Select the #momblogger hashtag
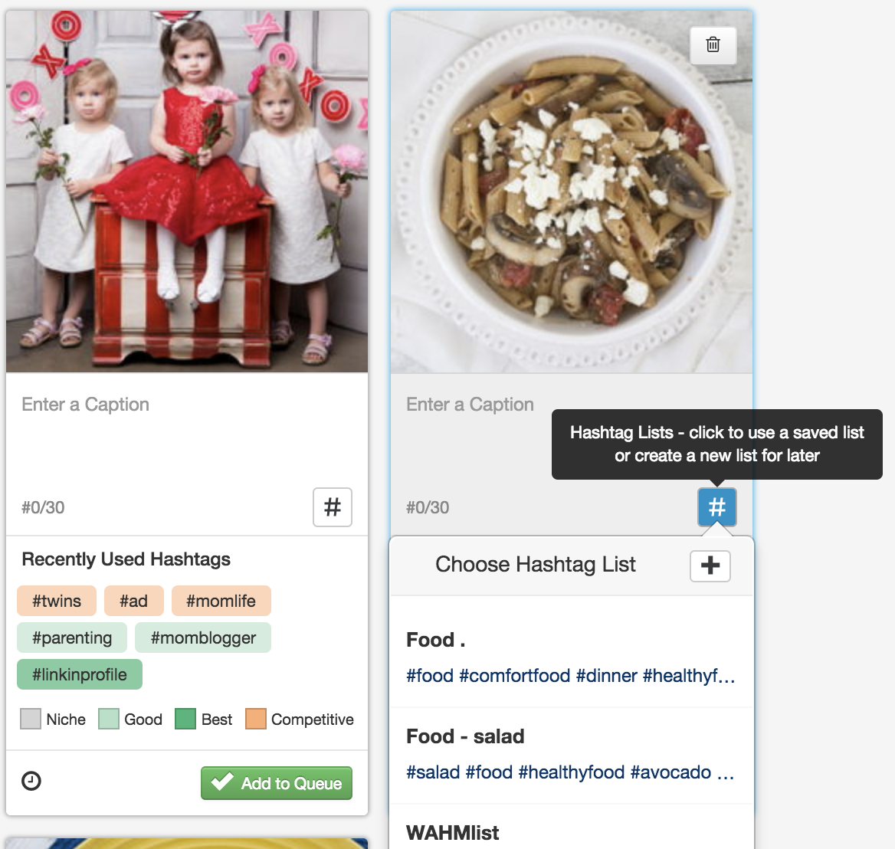The image size is (895, 849). (203, 638)
